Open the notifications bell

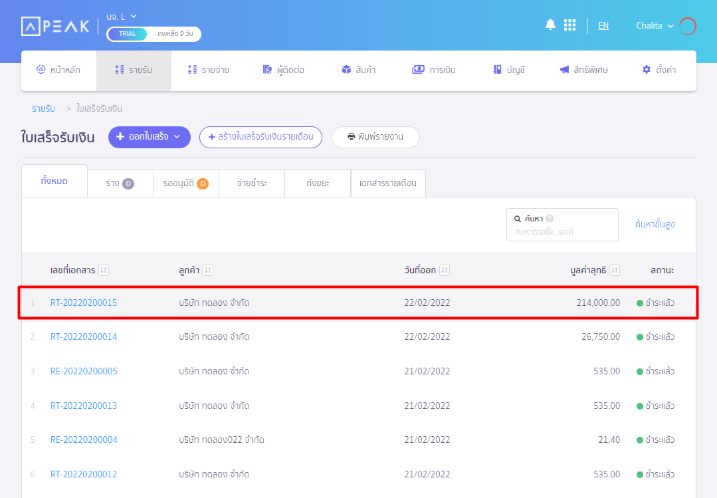click(551, 25)
